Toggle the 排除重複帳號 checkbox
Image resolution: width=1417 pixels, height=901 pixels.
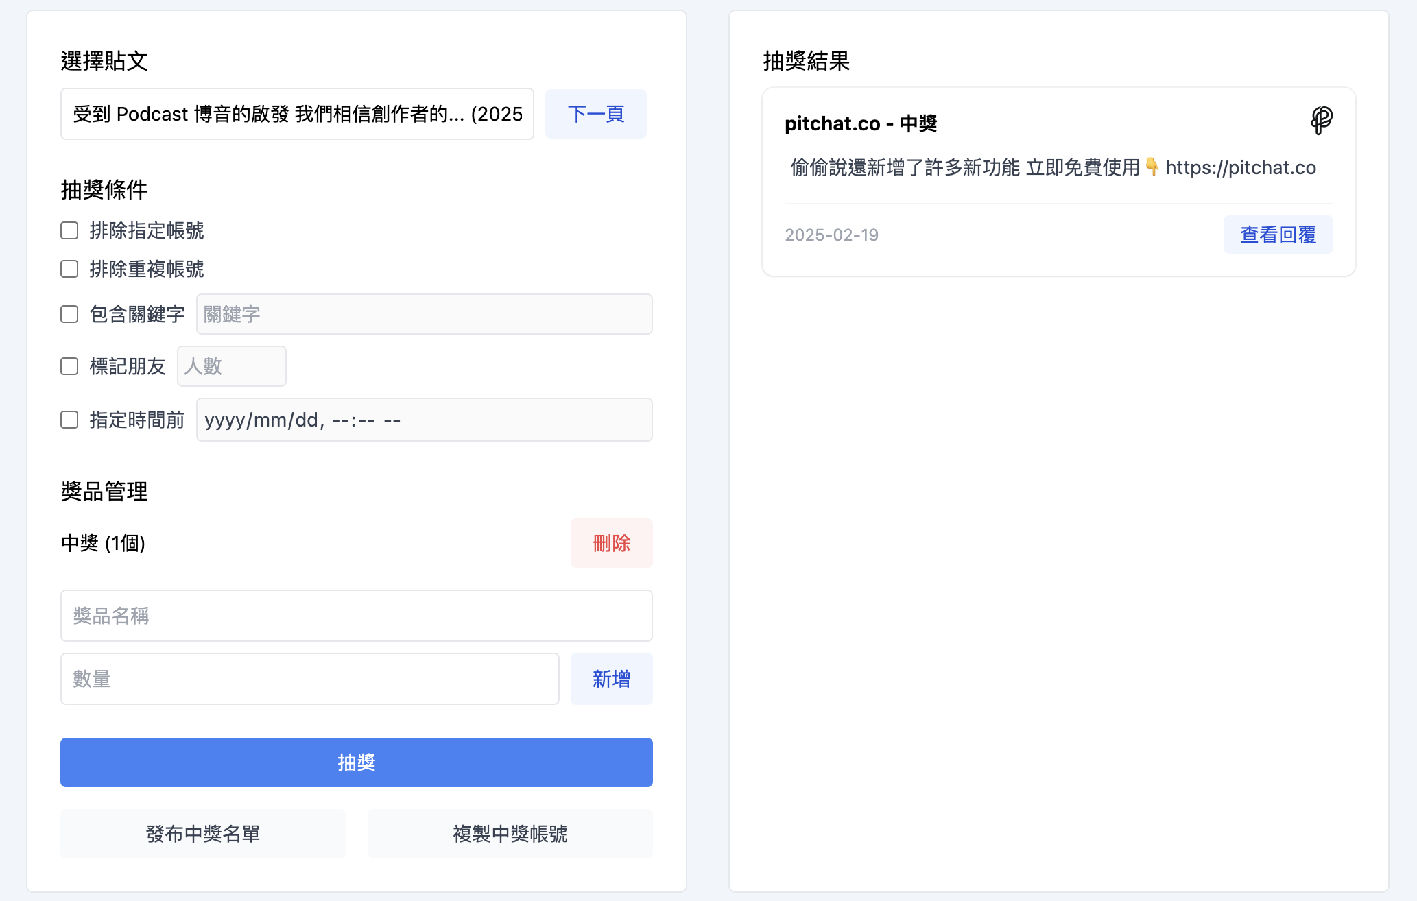[69, 269]
